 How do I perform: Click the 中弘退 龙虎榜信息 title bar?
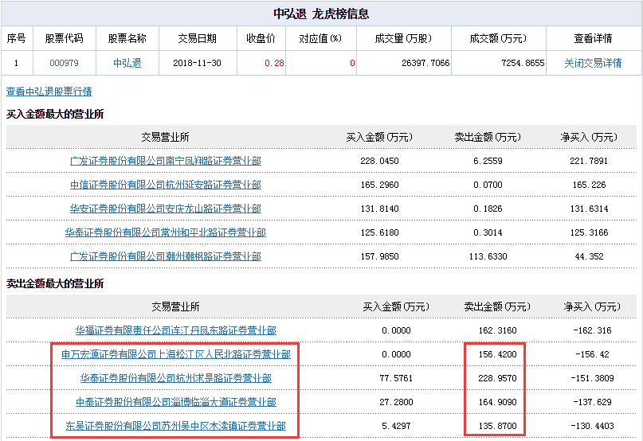tap(321, 14)
